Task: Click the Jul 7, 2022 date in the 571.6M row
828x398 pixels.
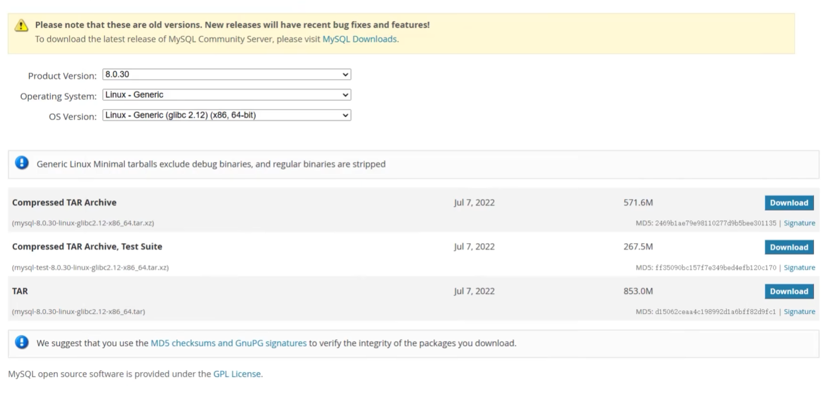Action: (x=474, y=203)
